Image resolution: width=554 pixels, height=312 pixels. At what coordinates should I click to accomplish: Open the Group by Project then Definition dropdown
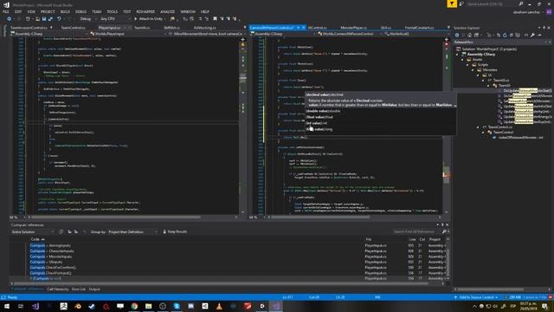click(132, 232)
